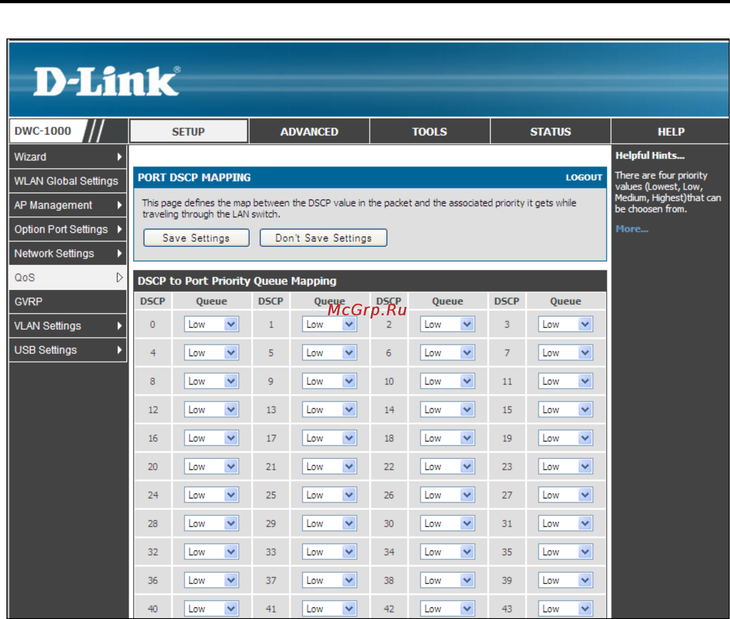Open queue dropdown for DSCP 39
Screen dimensions: 730x619
565,580
